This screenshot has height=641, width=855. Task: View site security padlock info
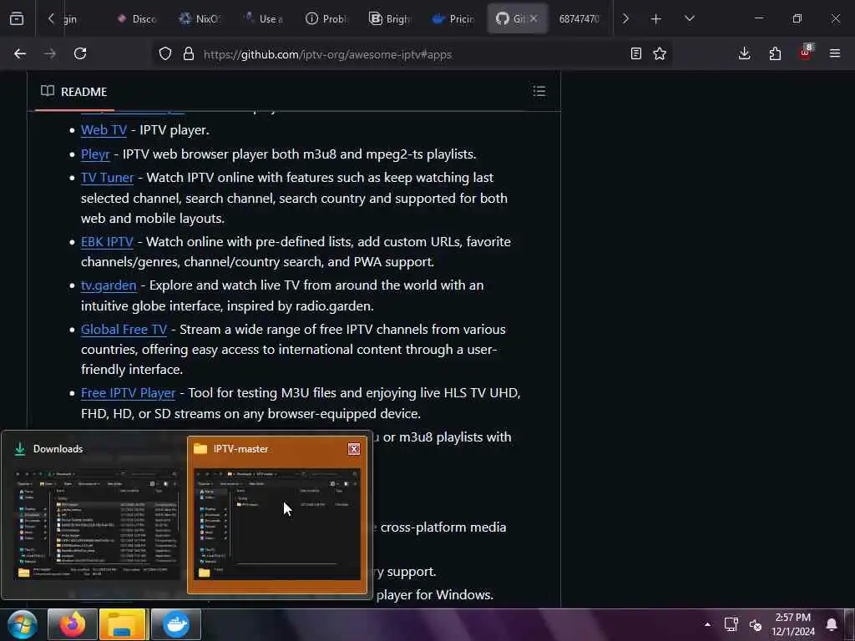click(x=189, y=53)
